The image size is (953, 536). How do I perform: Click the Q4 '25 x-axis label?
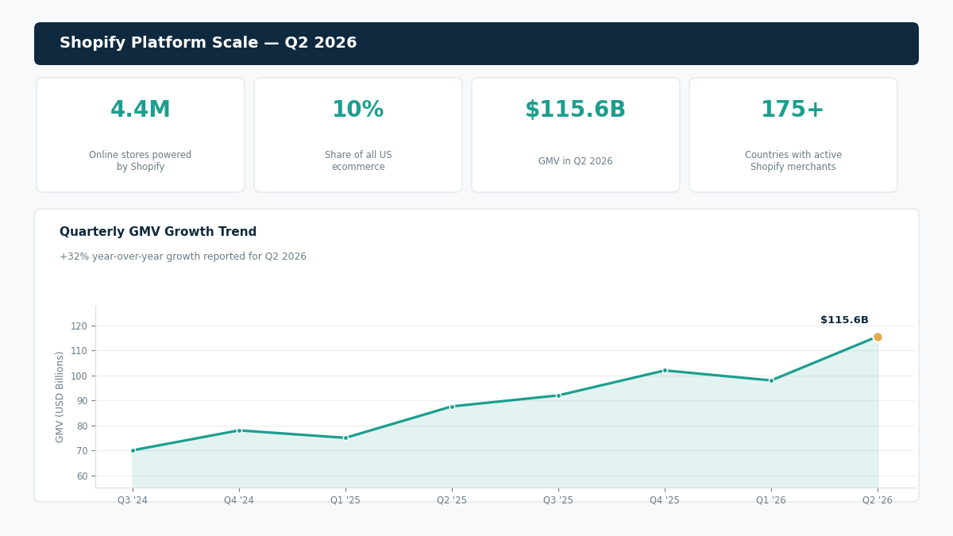click(x=665, y=500)
